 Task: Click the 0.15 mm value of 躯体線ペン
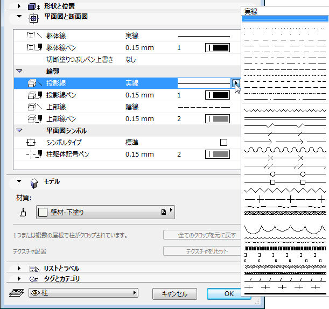(x=139, y=47)
